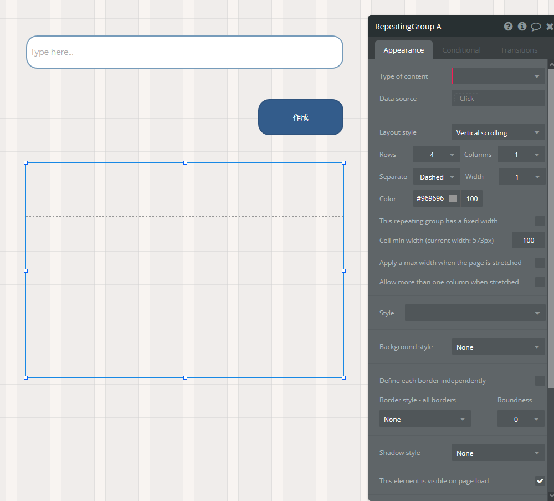554x501 pixels.
Task: Click the color opacity 100 field
Action: (471, 198)
